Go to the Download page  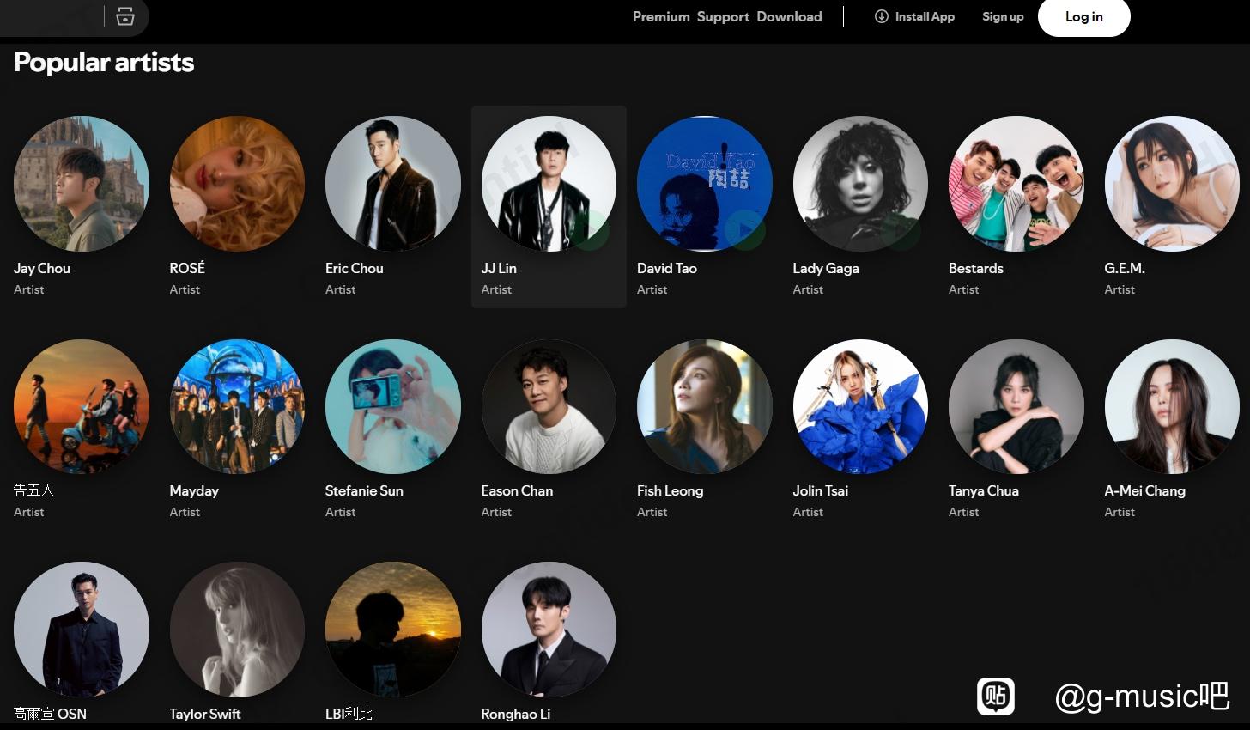click(789, 16)
